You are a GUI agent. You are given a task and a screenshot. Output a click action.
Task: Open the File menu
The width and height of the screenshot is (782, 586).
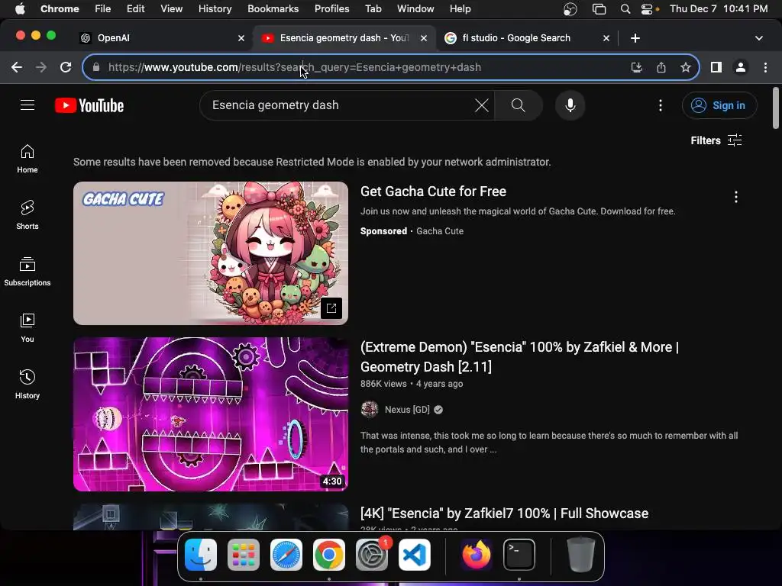pos(103,9)
